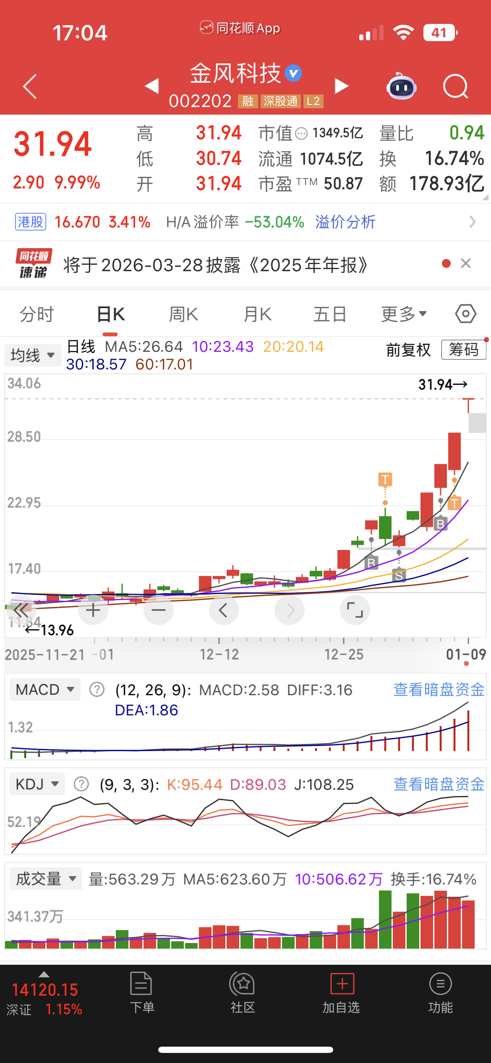Change the MACD indicator dropdown

tap(45, 689)
